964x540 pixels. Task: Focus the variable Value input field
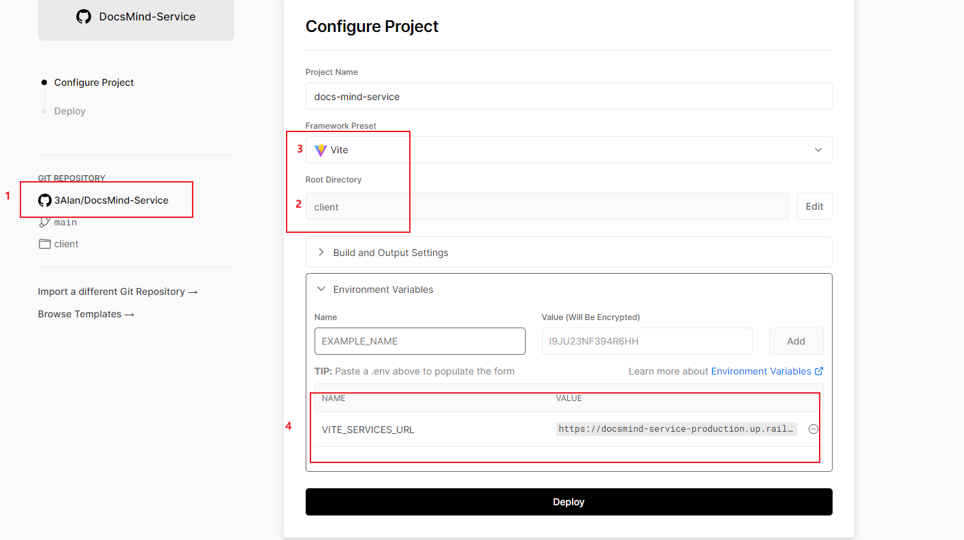pyautogui.click(x=647, y=341)
